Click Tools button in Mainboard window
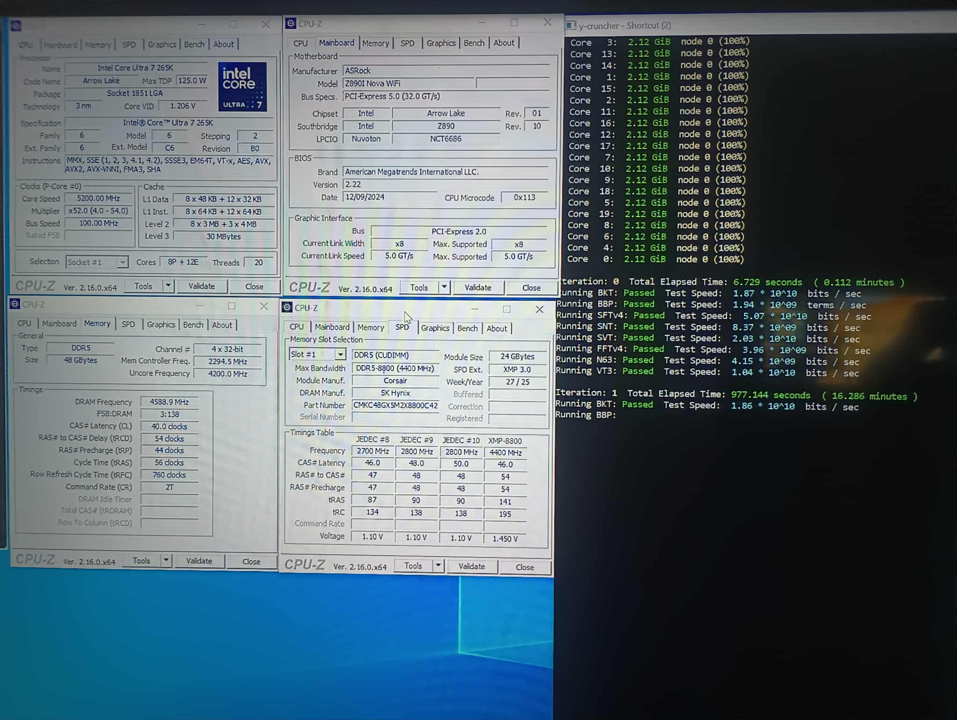 [x=419, y=288]
